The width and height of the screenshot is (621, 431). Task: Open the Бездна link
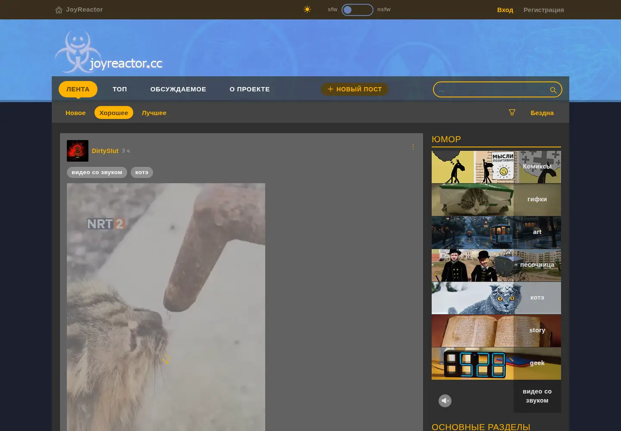click(x=542, y=113)
